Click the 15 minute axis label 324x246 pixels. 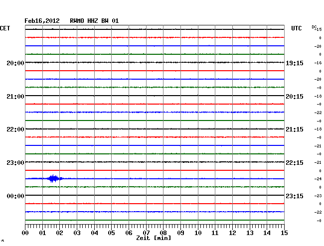coord(284,233)
